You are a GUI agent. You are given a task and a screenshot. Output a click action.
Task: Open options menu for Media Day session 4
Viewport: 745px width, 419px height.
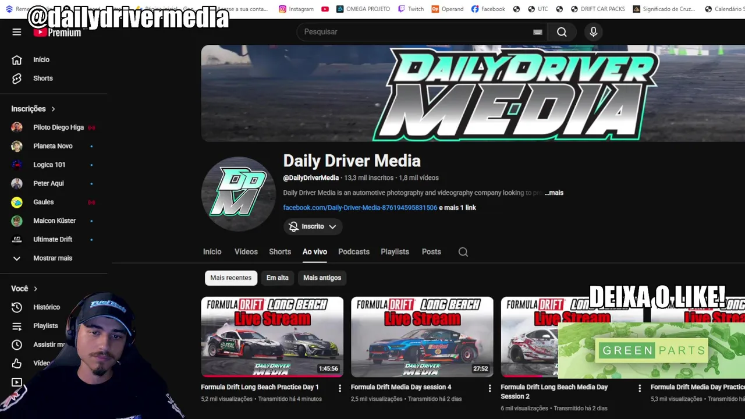[489, 388]
